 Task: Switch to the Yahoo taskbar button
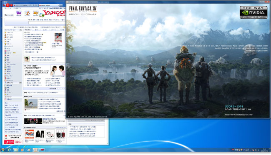(x=42, y=150)
